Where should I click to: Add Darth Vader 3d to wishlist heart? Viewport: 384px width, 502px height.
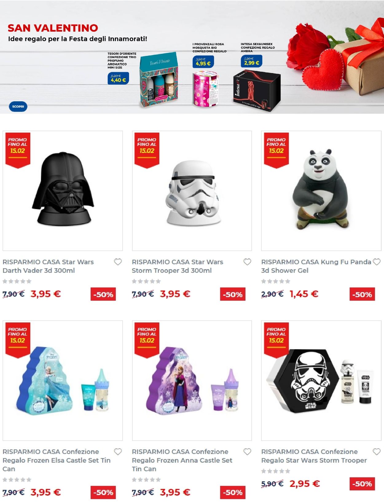118,262
